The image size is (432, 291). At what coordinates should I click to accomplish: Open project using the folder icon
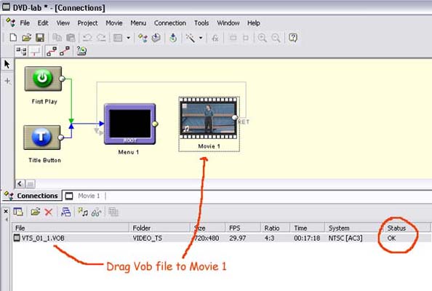pyautogui.click(x=27, y=38)
